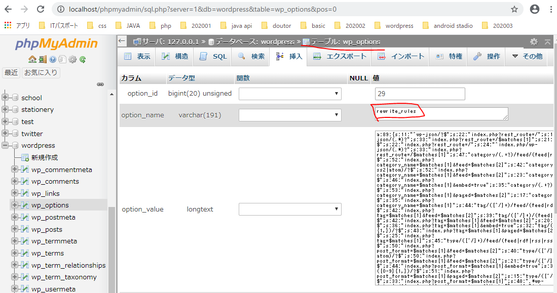
Task: Click the sidebar scrollbar up arrow
Action: [x=112, y=94]
